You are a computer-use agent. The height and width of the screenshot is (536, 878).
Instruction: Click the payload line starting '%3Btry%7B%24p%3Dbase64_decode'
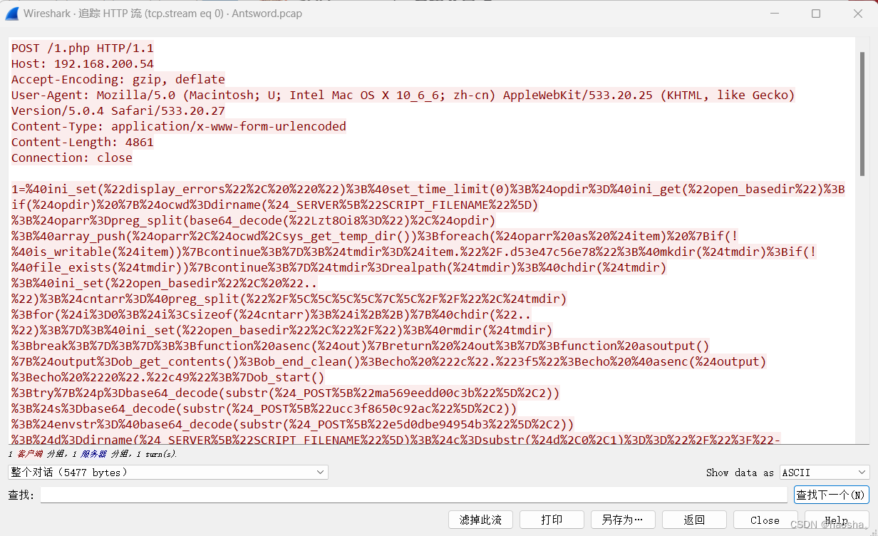click(286, 393)
